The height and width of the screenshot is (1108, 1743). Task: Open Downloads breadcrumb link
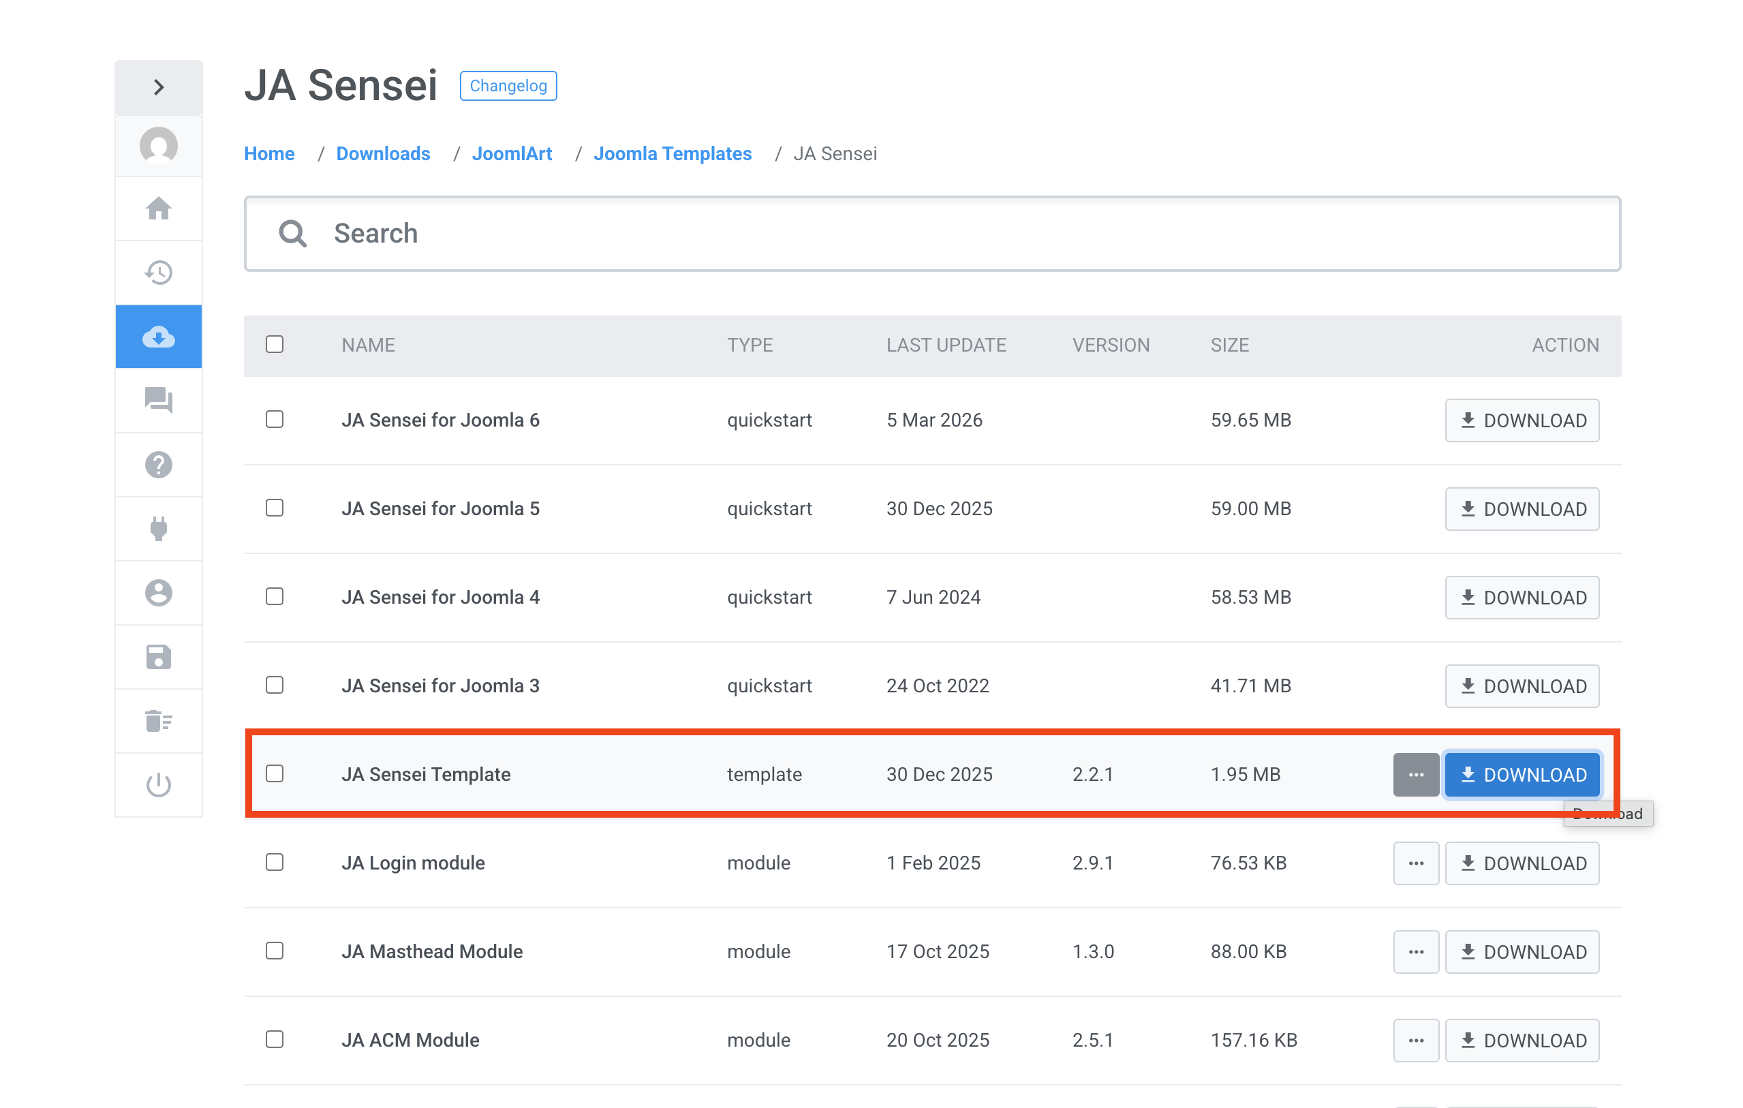[383, 153]
